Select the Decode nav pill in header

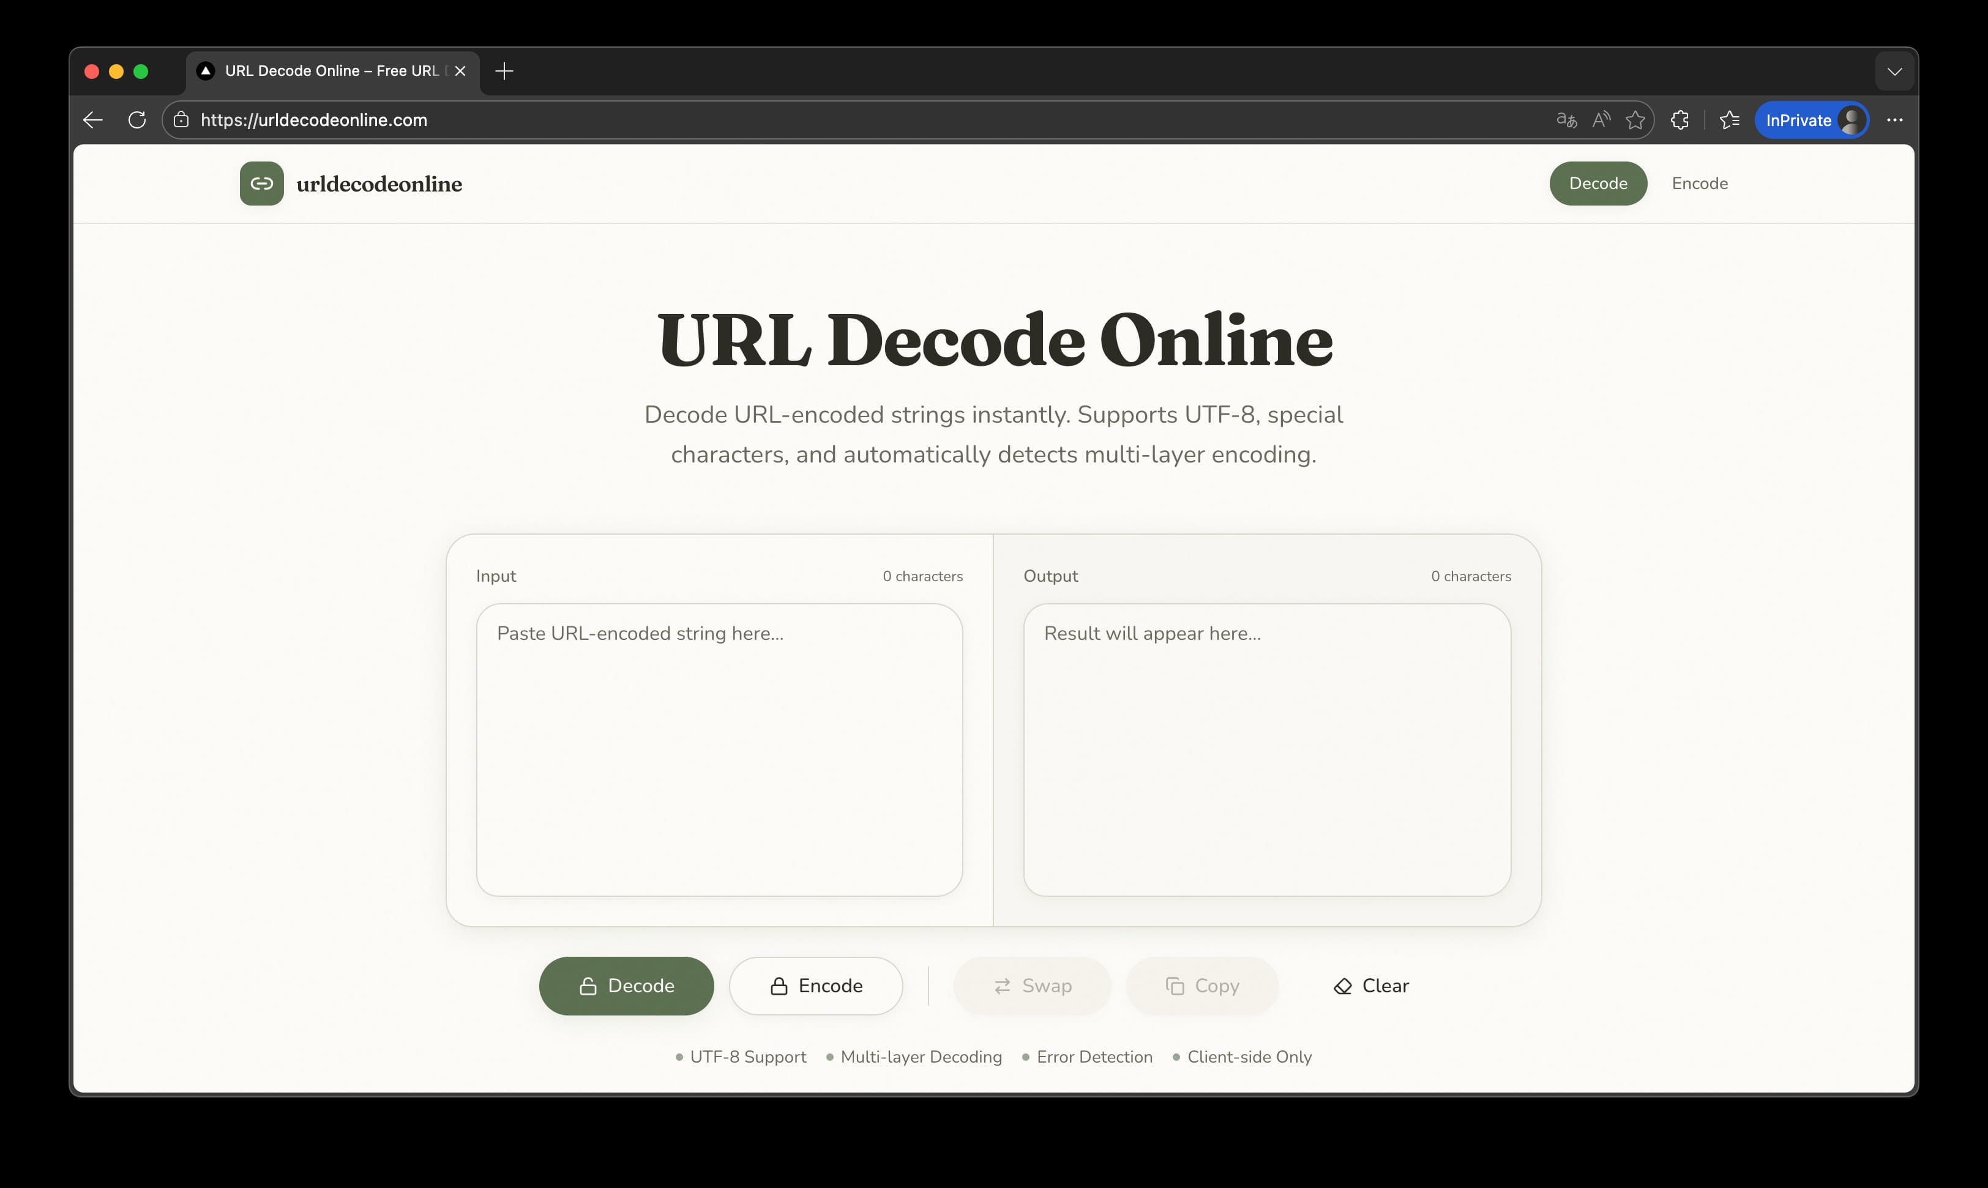coord(1597,184)
